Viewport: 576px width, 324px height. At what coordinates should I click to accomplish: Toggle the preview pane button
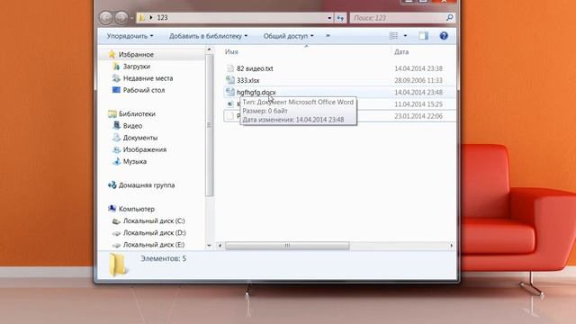(x=424, y=36)
